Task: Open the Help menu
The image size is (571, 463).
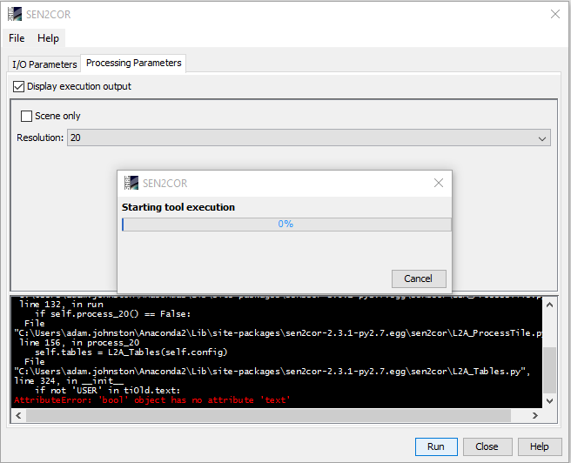Action: click(x=48, y=38)
